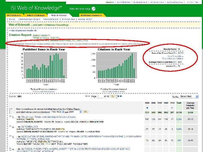Tick checkbox for item 4 glycosyl-phosphatidylinositol paper
Image resolution: width=203 pixels, height=152 pixels.
[10, 149]
